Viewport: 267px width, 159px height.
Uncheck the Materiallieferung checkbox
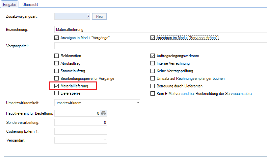click(x=56, y=86)
